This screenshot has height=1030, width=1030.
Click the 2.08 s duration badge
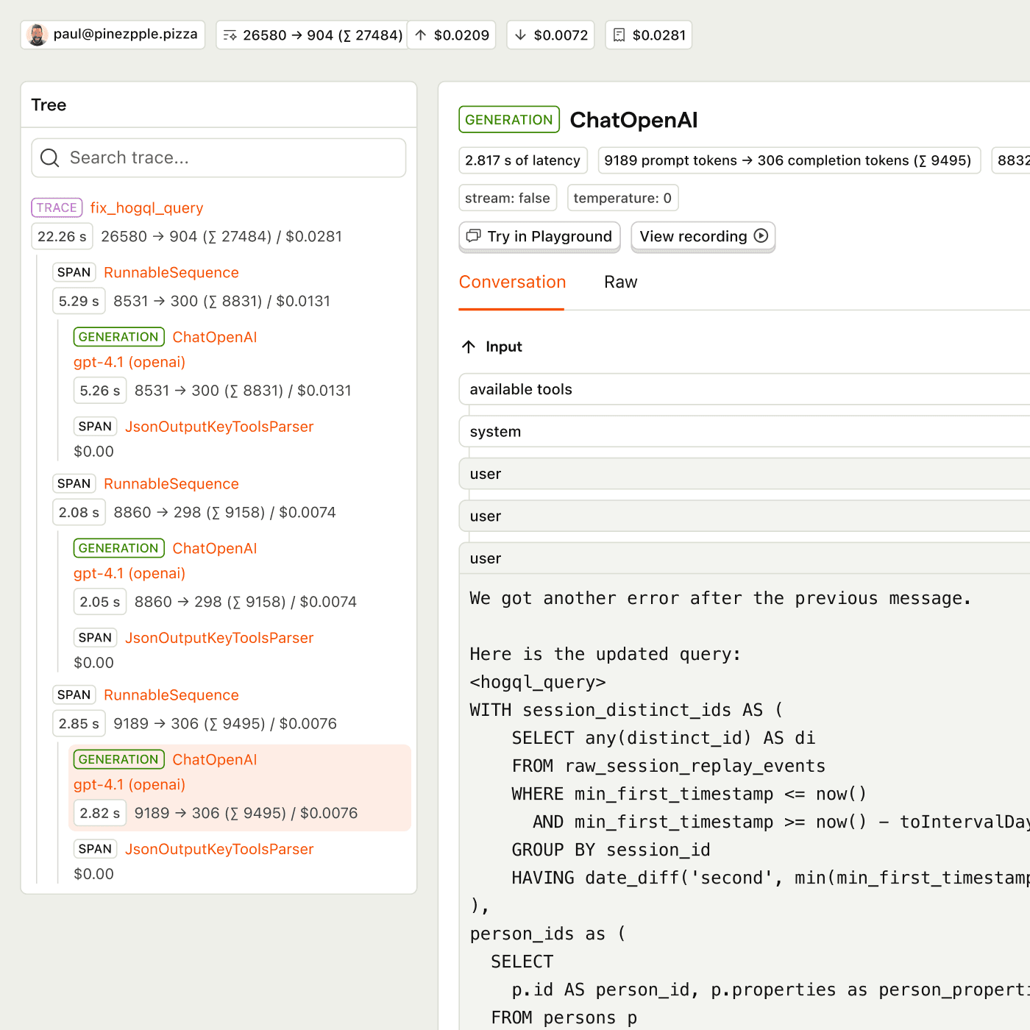point(79,513)
